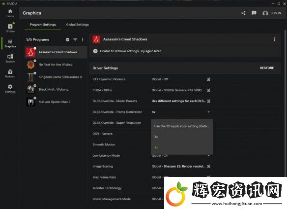
Task: Choose Use the 3D application setting option
Action: 181,126
